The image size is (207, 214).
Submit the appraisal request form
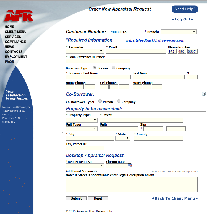point(76,198)
